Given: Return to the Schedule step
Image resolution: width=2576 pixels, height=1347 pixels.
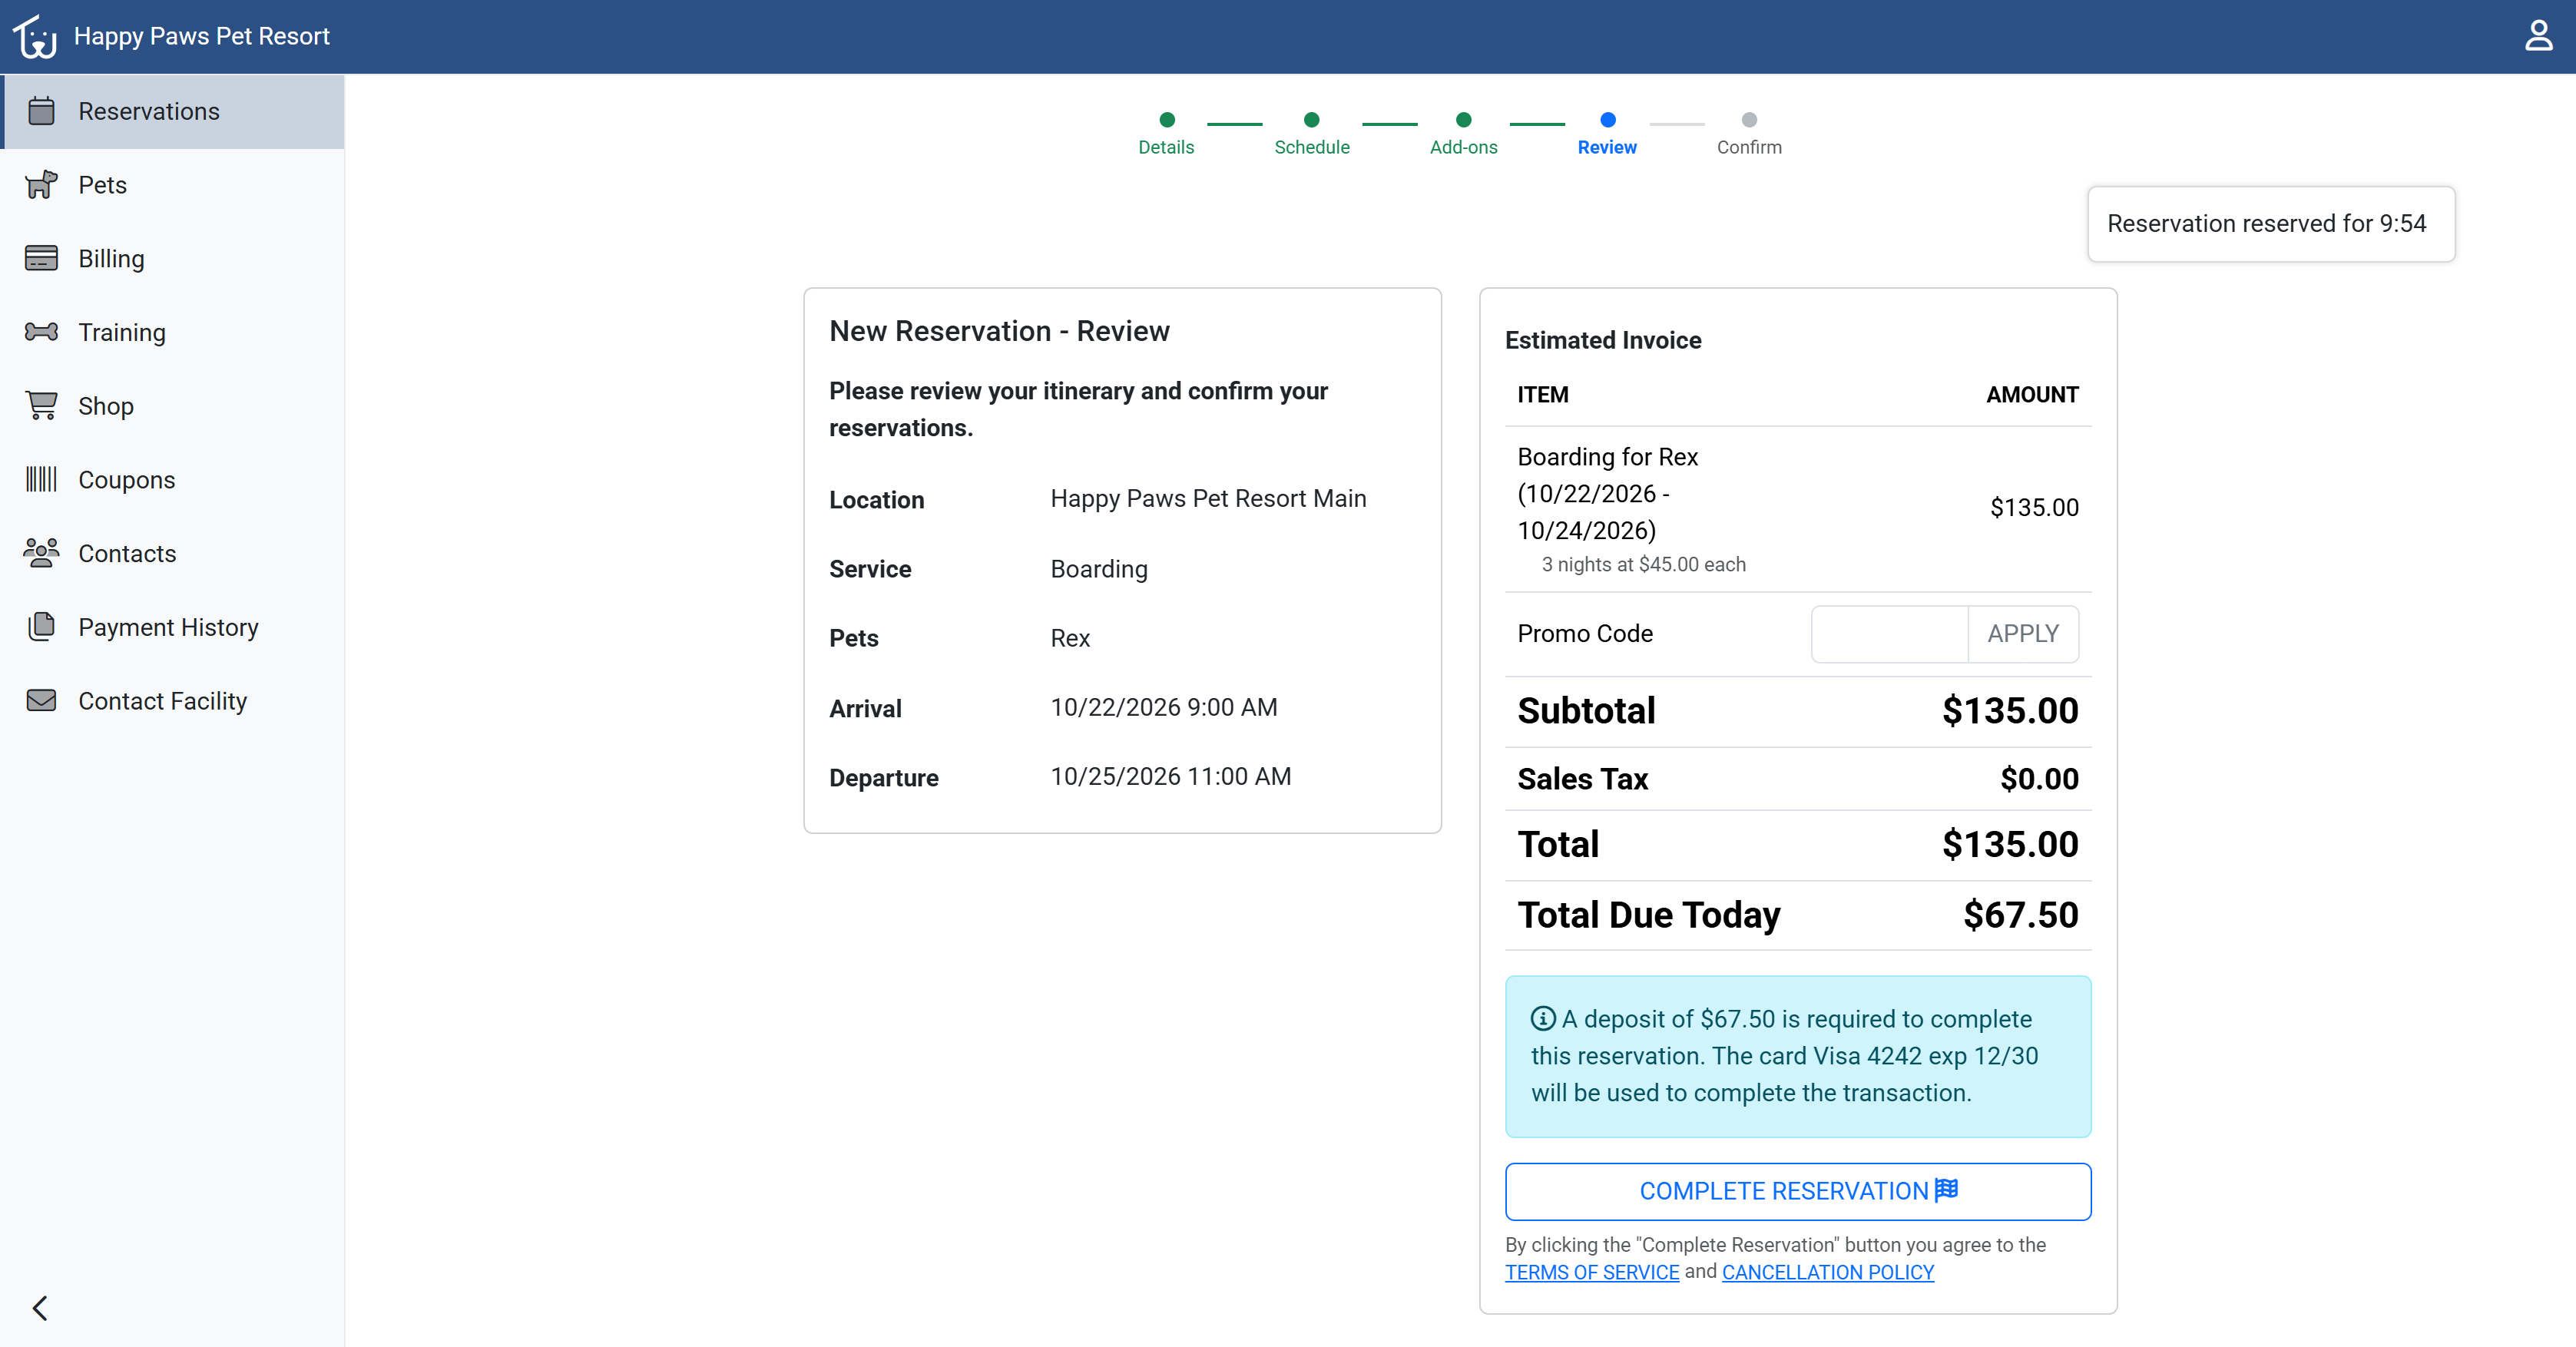Looking at the screenshot, I should click(1312, 134).
